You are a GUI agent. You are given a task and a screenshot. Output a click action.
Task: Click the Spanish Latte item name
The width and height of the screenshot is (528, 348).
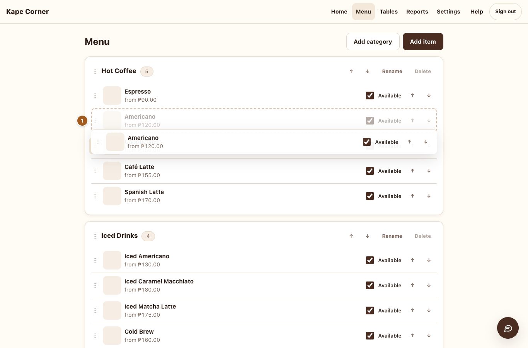tap(144, 192)
